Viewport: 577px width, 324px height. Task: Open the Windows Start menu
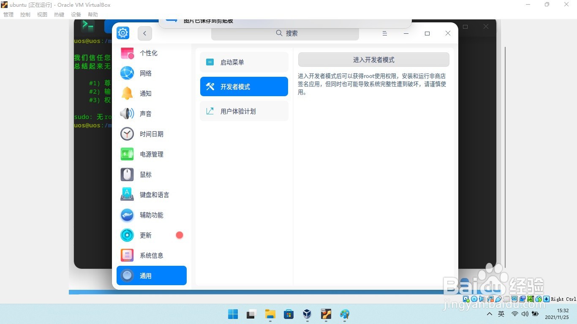pyautogui.click(x=233, y=314)
